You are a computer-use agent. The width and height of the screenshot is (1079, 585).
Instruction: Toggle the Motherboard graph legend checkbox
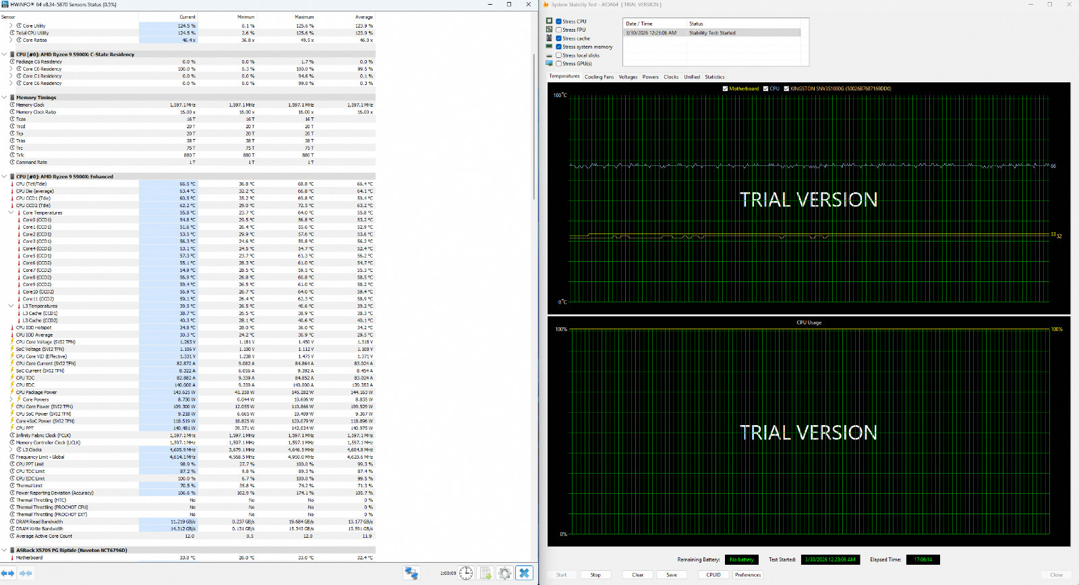point(725,88)
